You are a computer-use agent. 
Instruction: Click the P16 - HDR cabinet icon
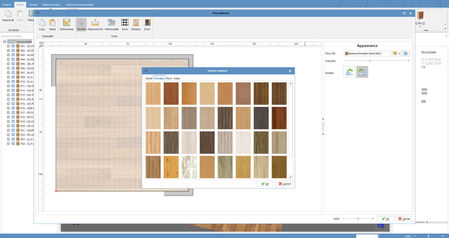(x=18, y=108)
